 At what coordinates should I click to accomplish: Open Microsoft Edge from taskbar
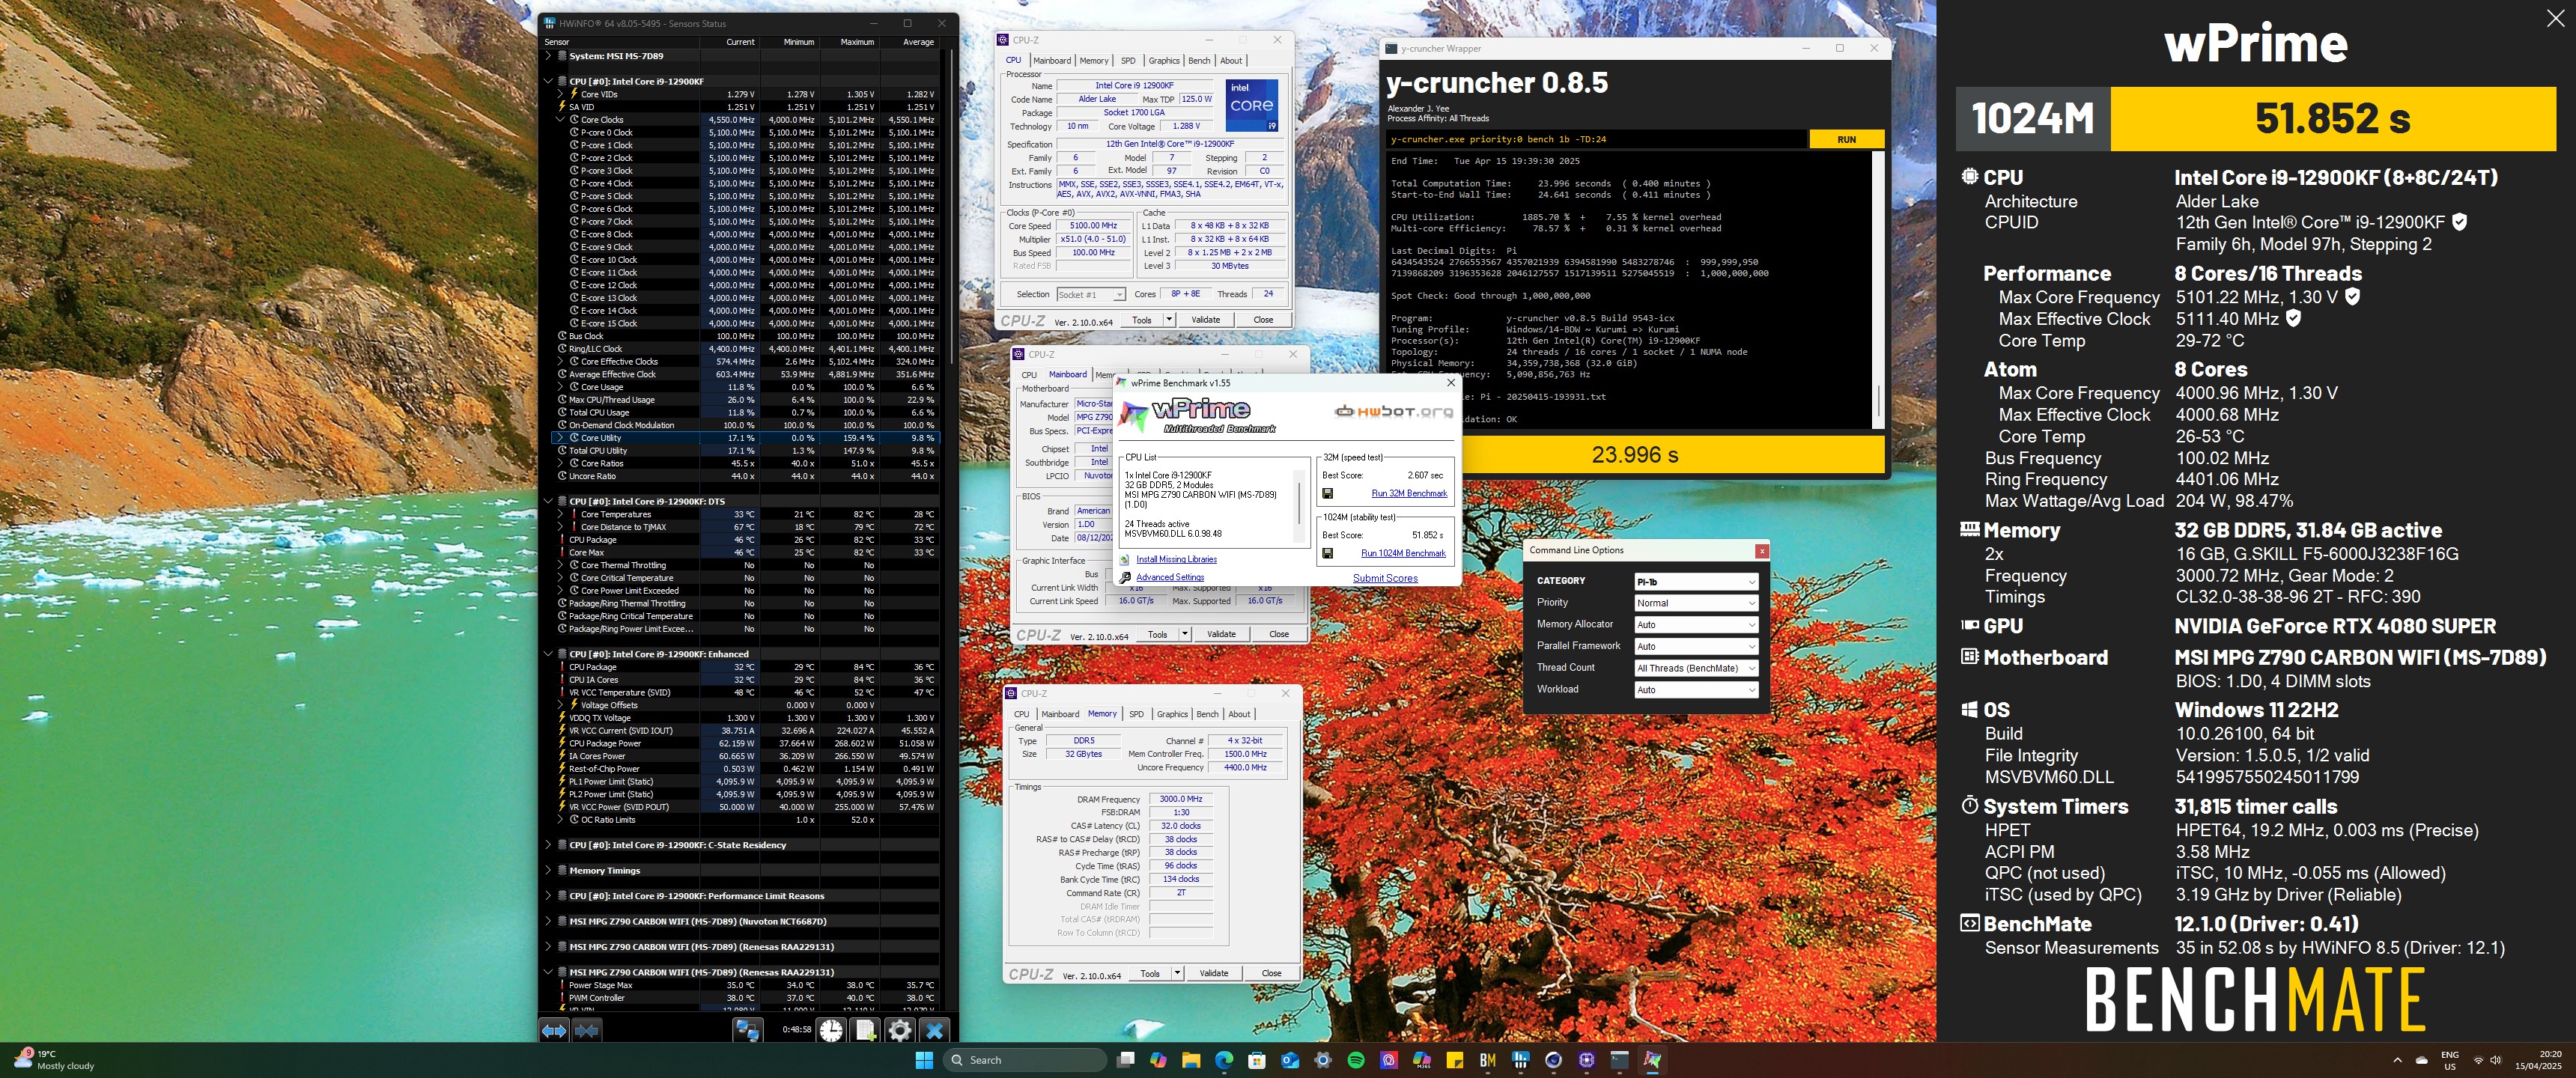point(1224,1060)
